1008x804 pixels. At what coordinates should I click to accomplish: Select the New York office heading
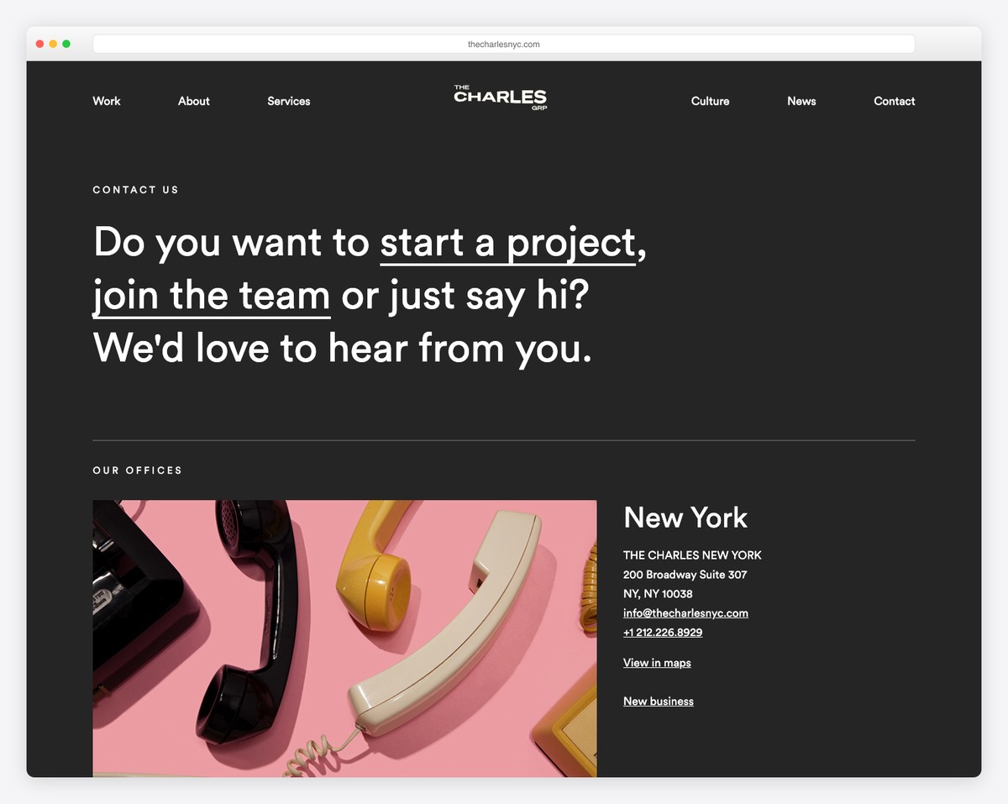(685, 518)
